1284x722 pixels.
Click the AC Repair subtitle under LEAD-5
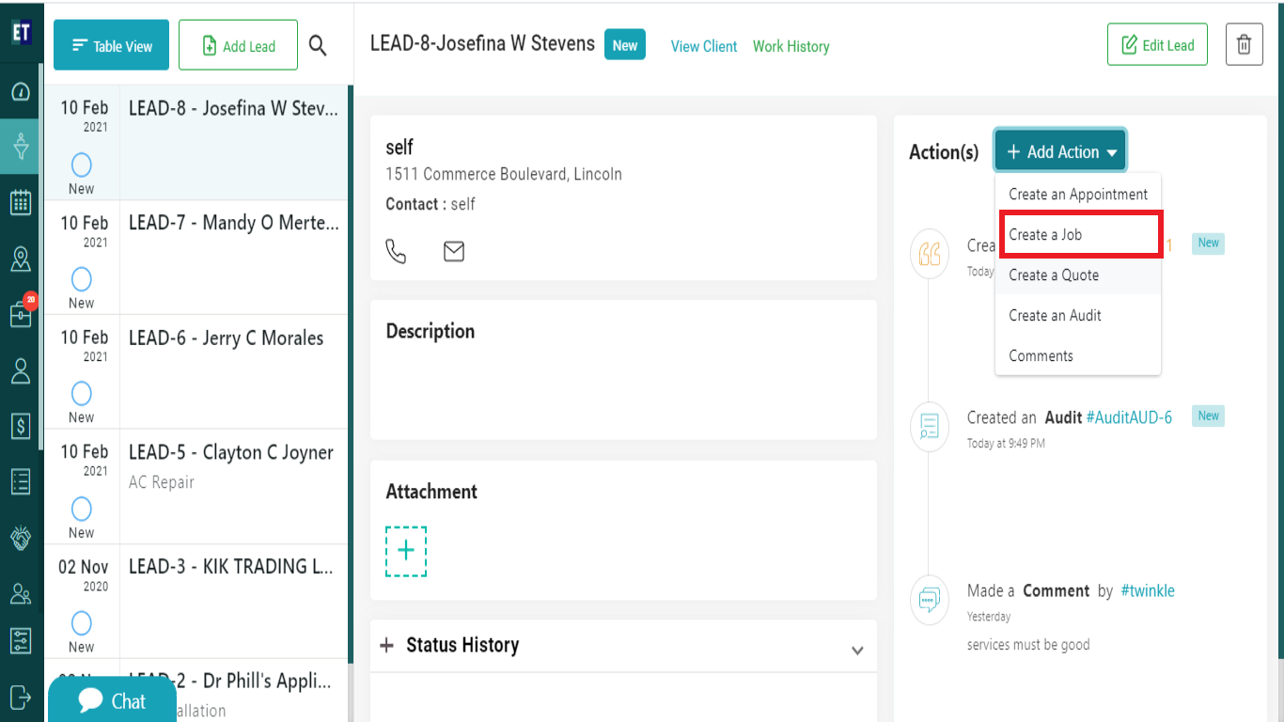[162, 482]
